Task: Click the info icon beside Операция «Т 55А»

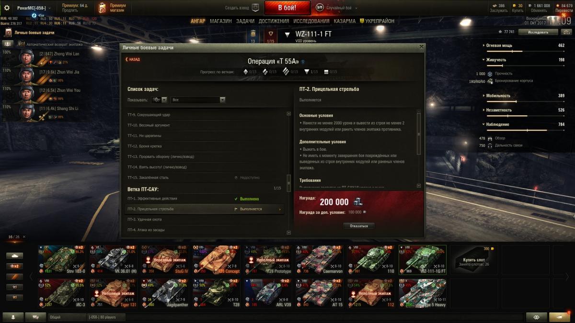Action: tap(303, 62)
